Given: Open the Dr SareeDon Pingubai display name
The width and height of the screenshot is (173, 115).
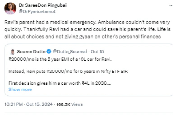Looking at the screenshot, I should point(42,5).
